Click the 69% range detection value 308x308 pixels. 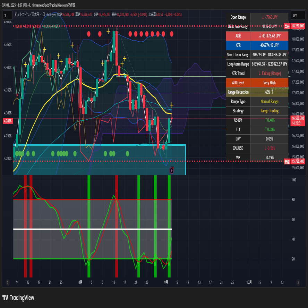[269, 92]
